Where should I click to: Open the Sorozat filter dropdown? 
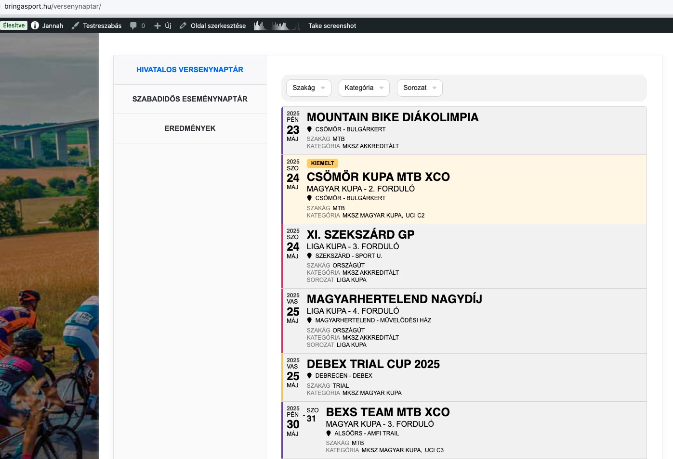(420, 88)
